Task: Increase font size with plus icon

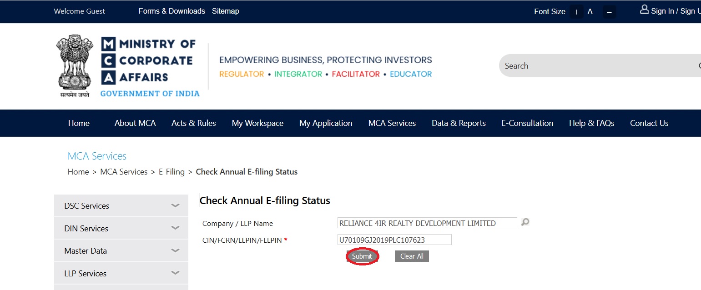Action: point(576,12)
